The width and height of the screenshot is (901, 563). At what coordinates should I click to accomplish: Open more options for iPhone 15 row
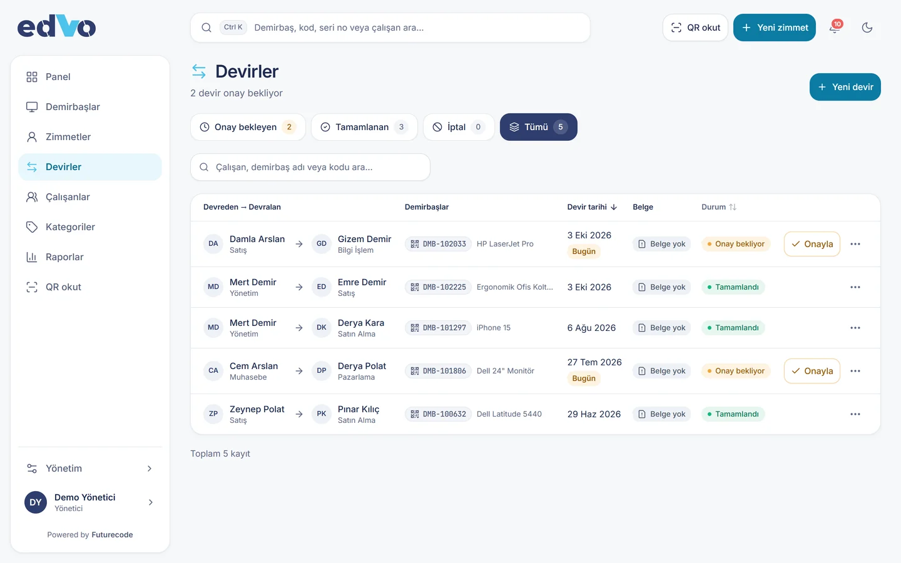click(855, 328)
